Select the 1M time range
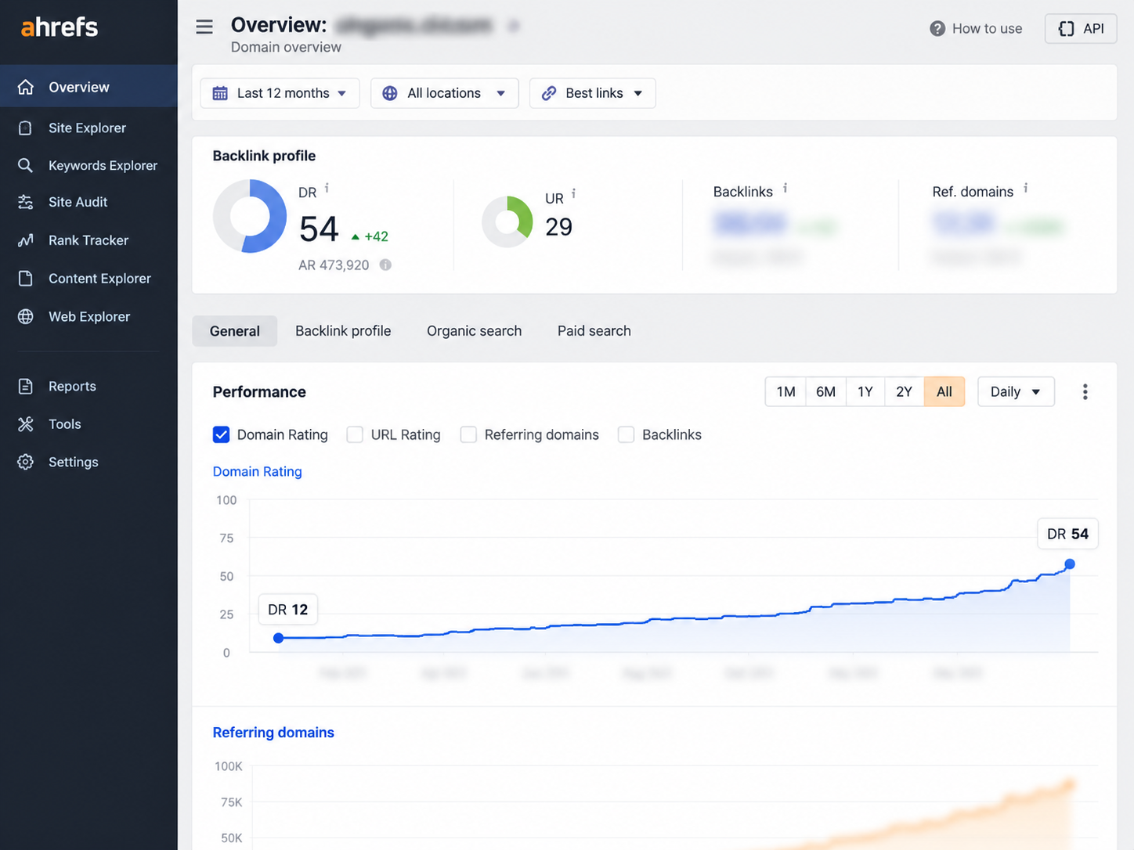The width and height of the screenshot is (1134, 850). [x=785, y=392]
